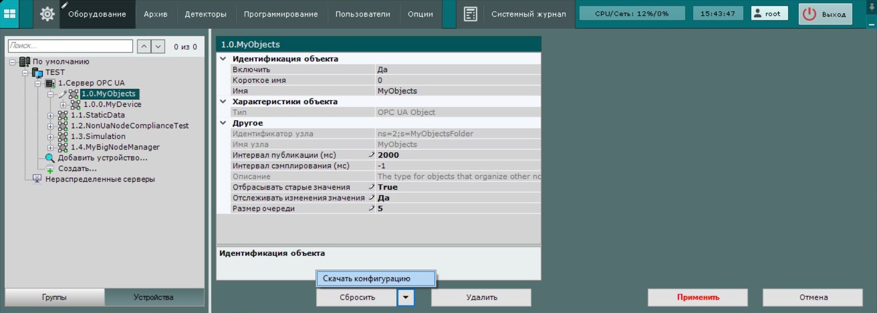Open the Детекторы menu tab
The width and height of the screenshot is (877, 313).
[205, 14]
